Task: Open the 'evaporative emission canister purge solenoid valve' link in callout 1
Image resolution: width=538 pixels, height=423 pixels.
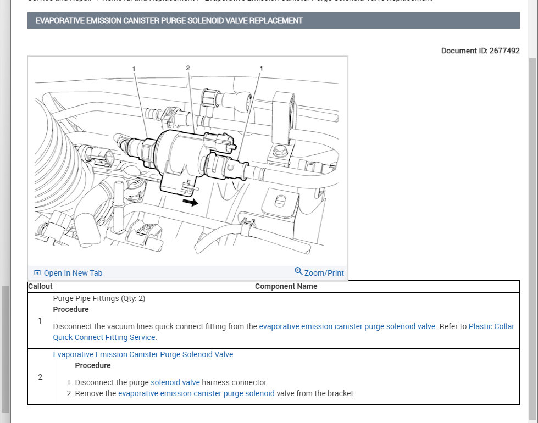Action: [x=347, y=326]
